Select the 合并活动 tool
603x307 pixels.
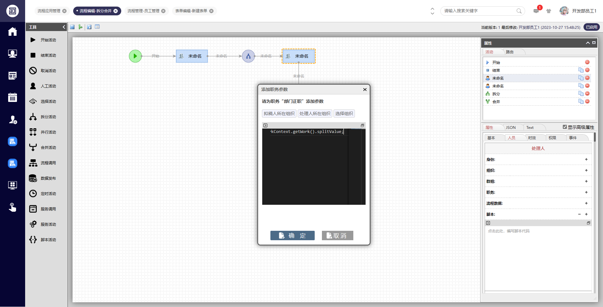[x=43, y=147]
